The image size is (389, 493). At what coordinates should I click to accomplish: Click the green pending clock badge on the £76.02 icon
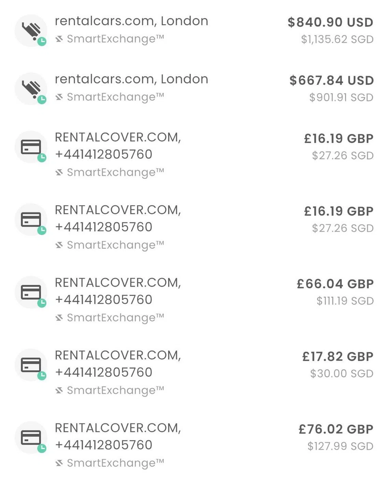click(x=42, y=448)
